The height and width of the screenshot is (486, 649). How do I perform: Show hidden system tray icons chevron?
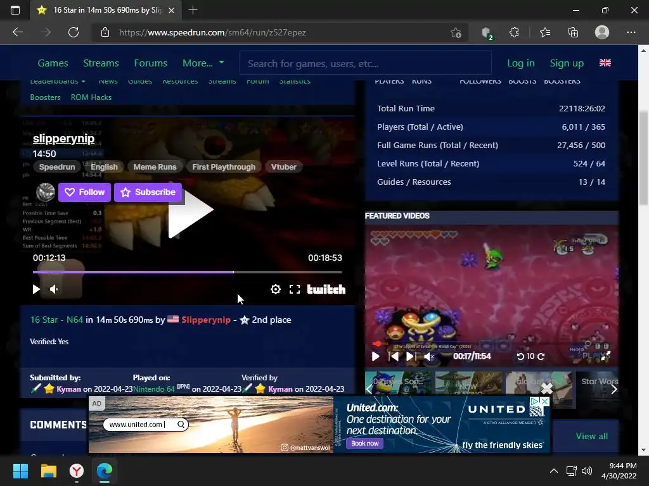[x=553, y=471]
